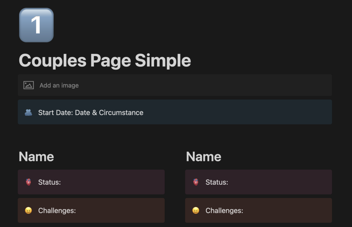
Task: Click the "Status:" text in the left column
Action: click(x=49, y=182)
